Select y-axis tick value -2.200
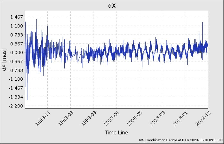 pos(16,106)
